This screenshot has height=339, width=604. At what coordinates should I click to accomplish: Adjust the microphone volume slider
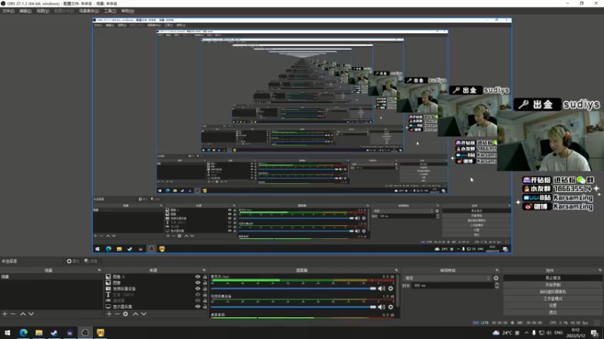tap(294, 289)
